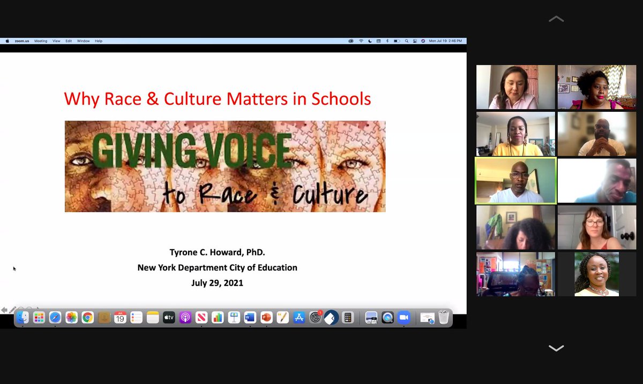
Task: Launch Google Chrome from the dock
Action: [x=87, y=318]
